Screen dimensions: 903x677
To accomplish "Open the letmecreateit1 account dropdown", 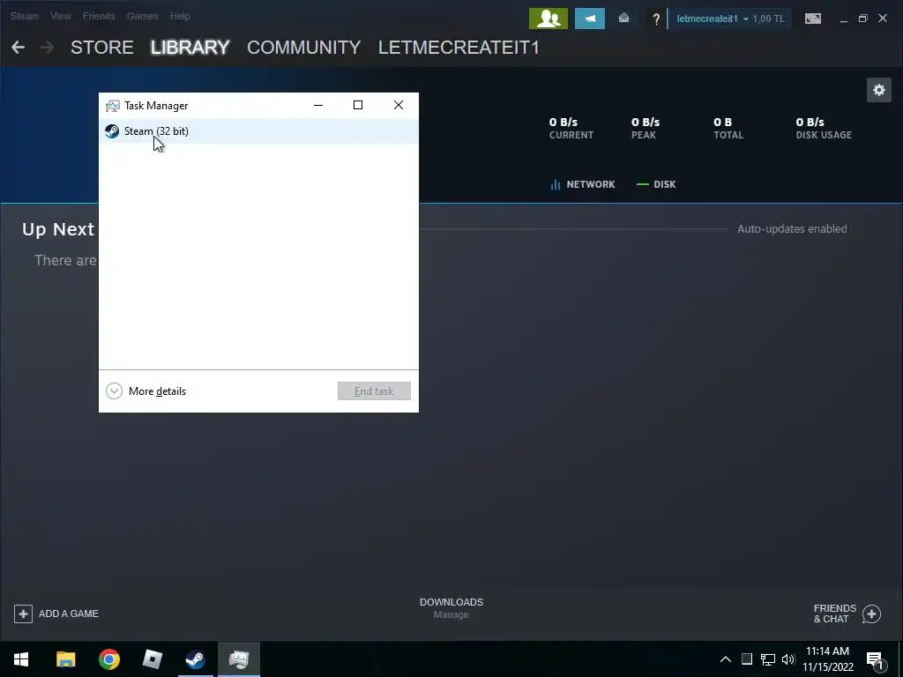I will (713, 19).
